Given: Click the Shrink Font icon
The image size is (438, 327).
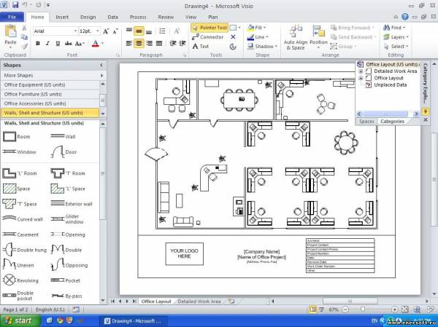Looking at the screenshot, I should pos(115,31).
